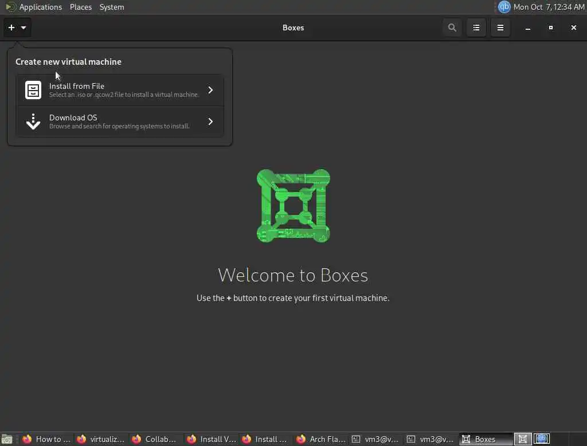Switch to the 'How to ...' Firefox window
Viewport: 587px width, 446px height.
pyautogui.click(x=46, y=439)
